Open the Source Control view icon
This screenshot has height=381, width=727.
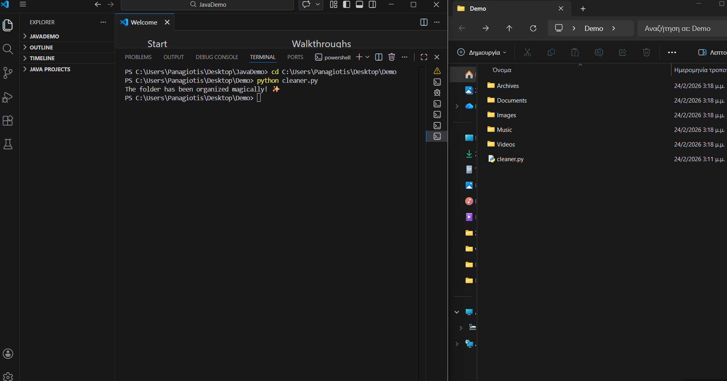tap(8, 73)
